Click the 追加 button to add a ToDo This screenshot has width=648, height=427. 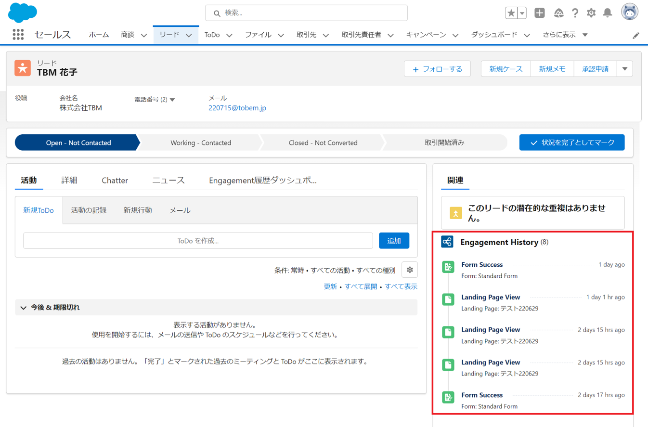(x=394, y=241)
